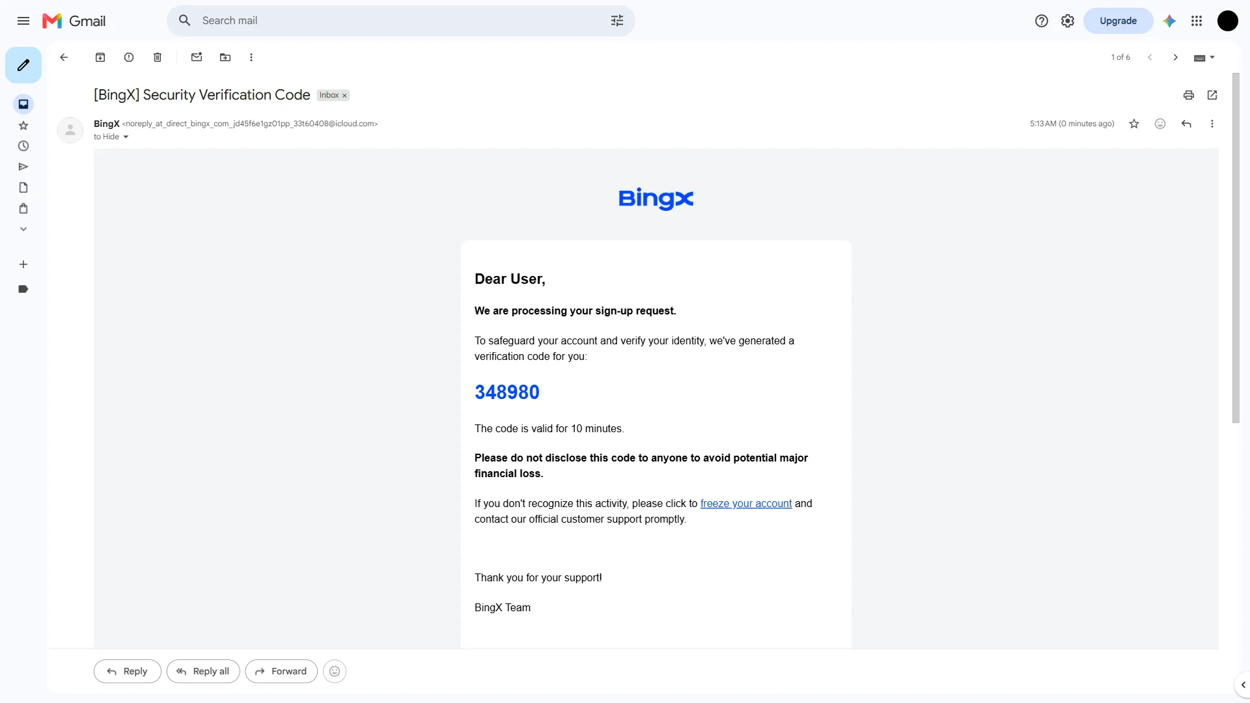Archive this email

tap(100, 57)
